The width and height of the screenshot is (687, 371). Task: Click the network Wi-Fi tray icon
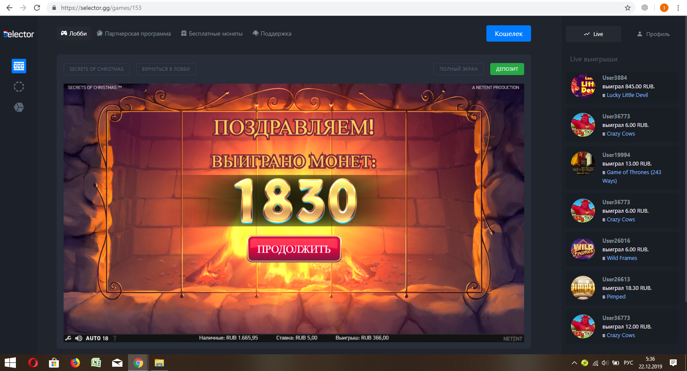tap(595, 363)
